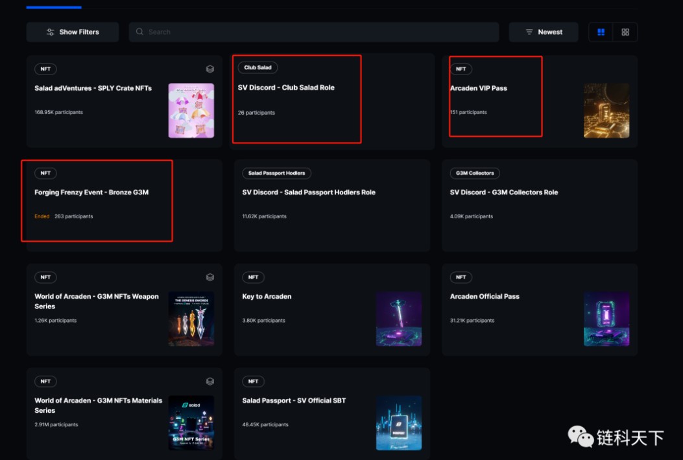
Task: Open Salad Passport - SV Official SBT title
Action: coord(294,400)
